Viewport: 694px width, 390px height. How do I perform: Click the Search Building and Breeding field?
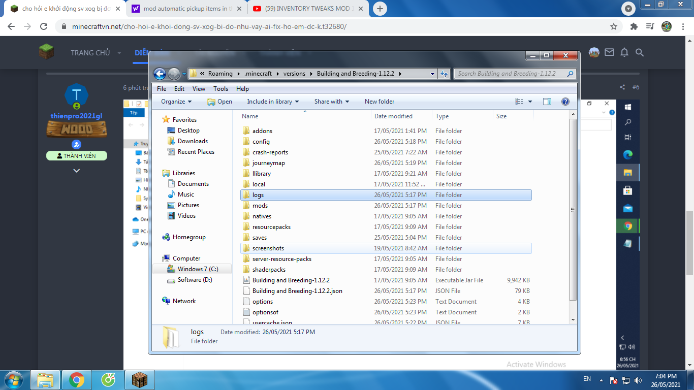coord(510,74)
